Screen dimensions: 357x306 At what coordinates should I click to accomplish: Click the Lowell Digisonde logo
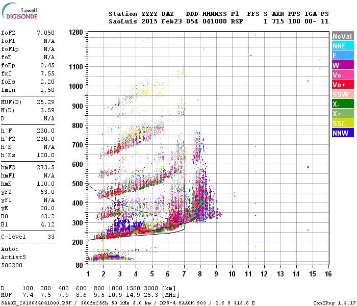pos(19,11)
